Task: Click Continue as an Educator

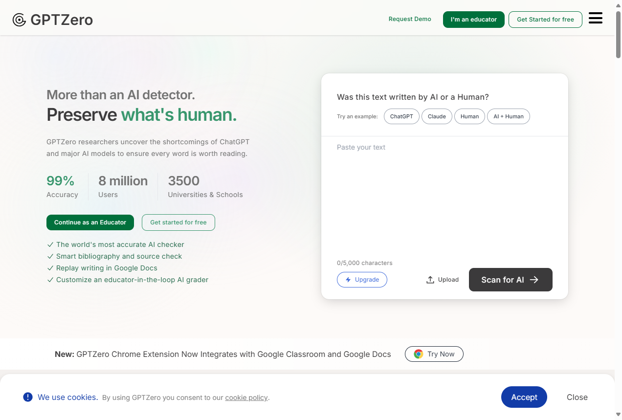Action: click(90, 222)
